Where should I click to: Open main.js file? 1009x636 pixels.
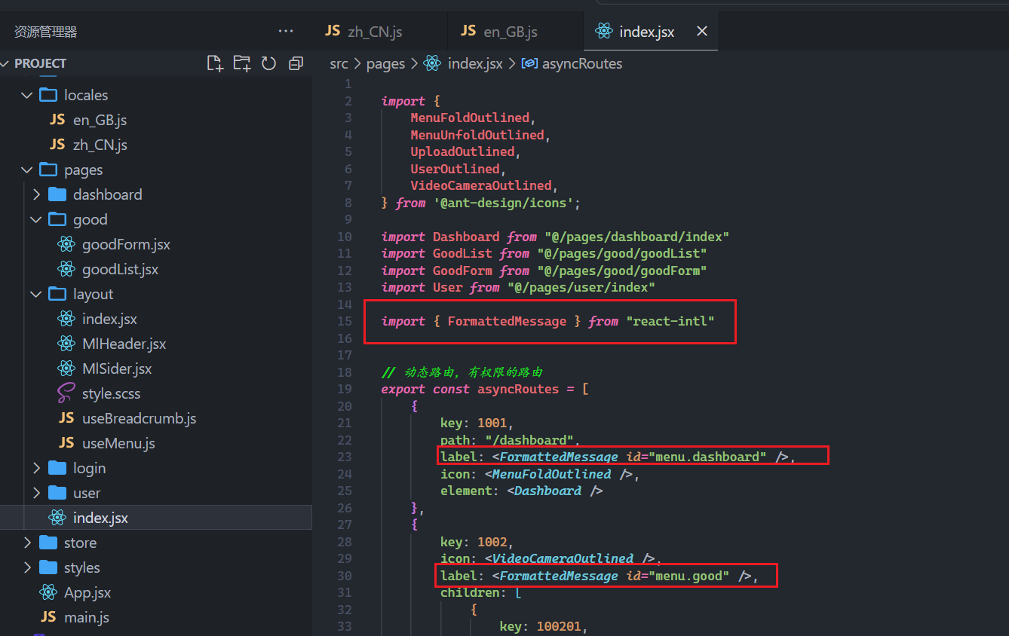tap(86, 617)
